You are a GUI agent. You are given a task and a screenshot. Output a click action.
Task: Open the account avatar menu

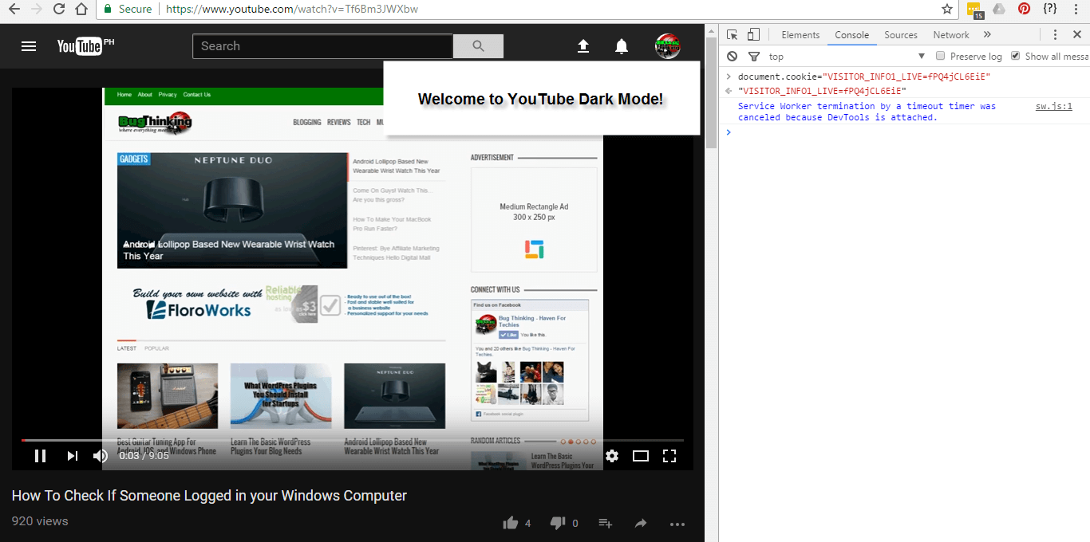tap(667, 46)
